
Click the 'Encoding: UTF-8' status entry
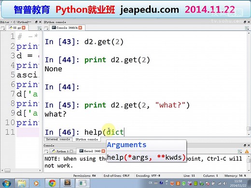pos(148,175)
